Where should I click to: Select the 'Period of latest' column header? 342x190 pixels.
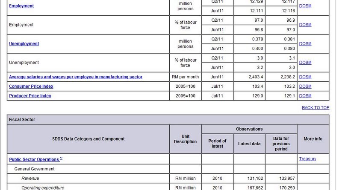pos(217,144)
